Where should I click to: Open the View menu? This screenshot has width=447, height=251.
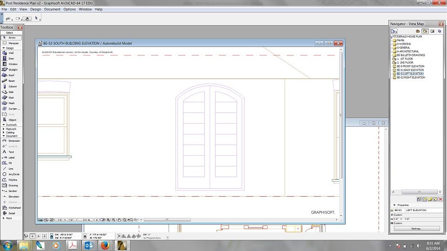tap(23, 9)
